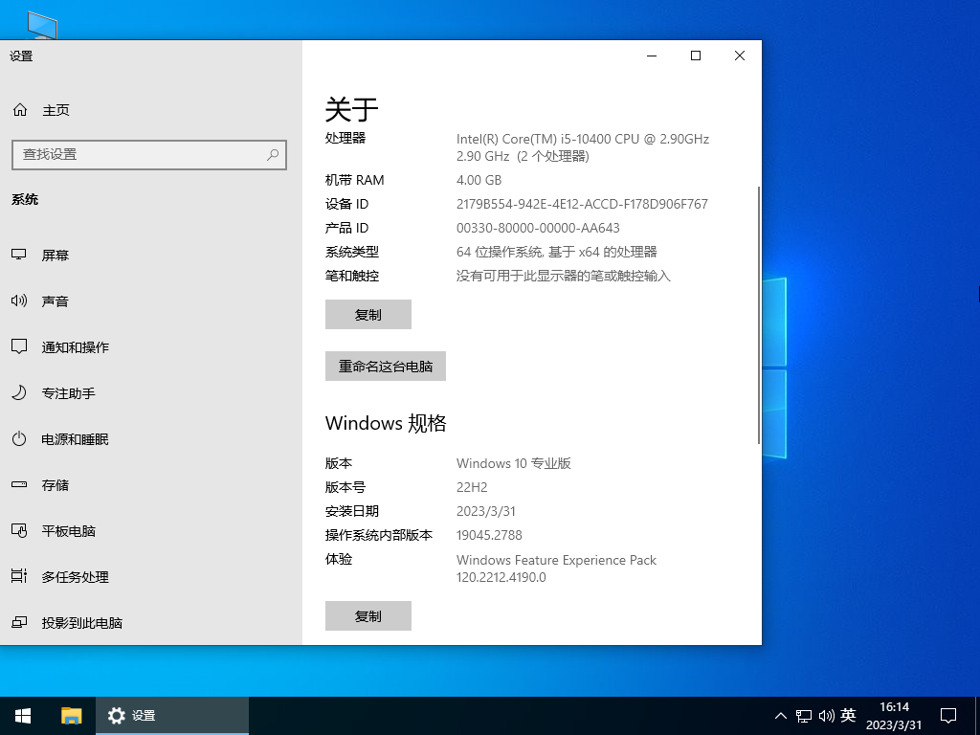Click the search magnifier icon in 查找设置 box
Screen dimensions: 980x735
pyautogui.click(x=273, y=154)
